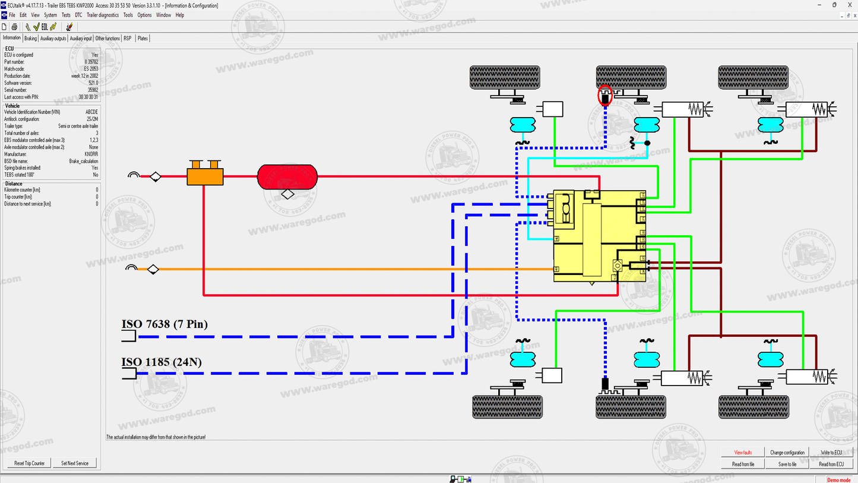The width and height of the screenshot is (858, 483).
Task: Click the Reset Trip Counter button
Action: coord(30,463)
